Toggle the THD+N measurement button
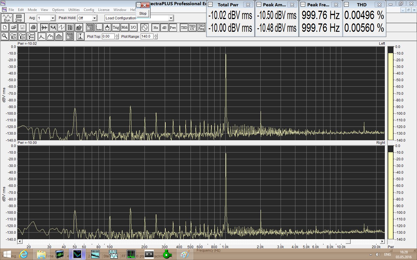 click(192, 27)
